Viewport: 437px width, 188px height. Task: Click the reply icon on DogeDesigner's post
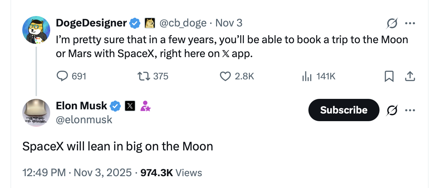[63, 76]
